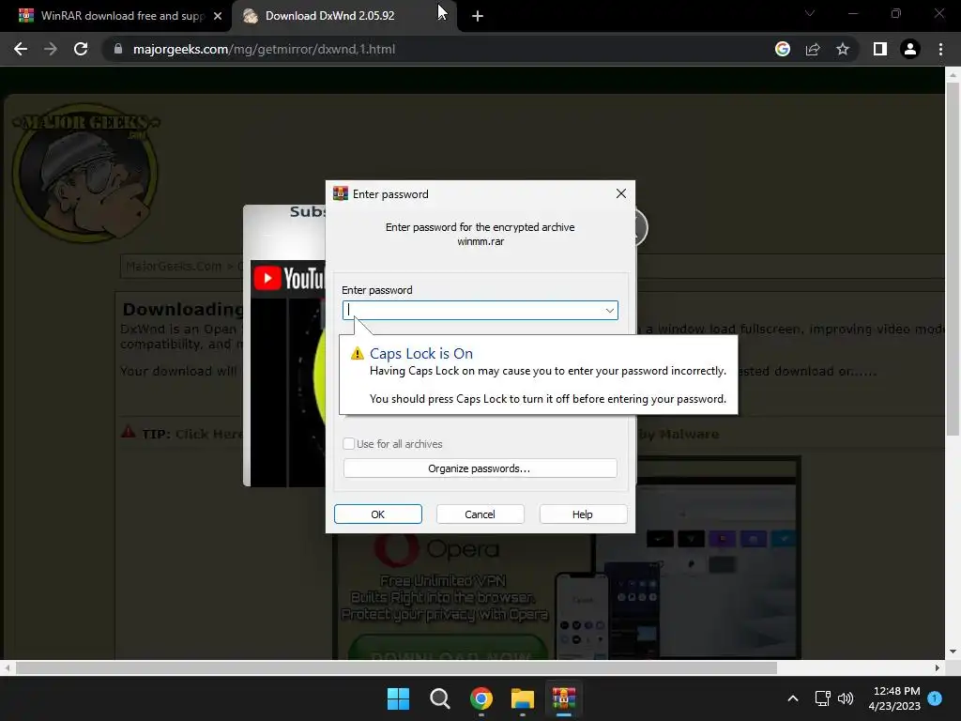View site info via the padlock icon
This screenshot has width=961, height=721.
click(118, 49)
